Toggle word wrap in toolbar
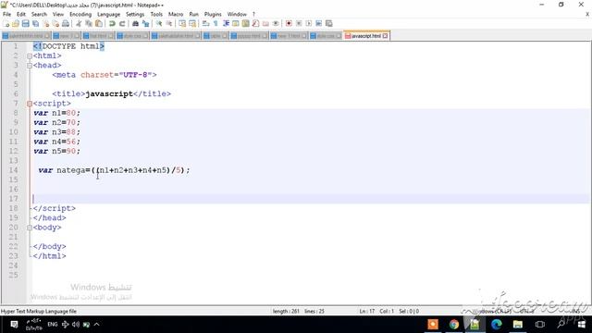Image resolution: width=592 pixels, height=333 pixels. [205, 23]
